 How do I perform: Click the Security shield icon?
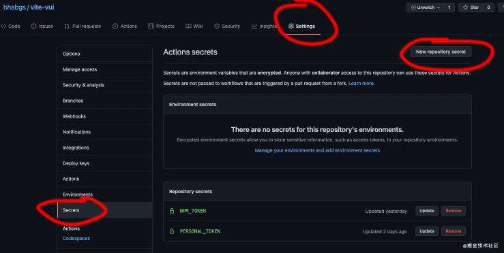click(x=217, y=27)
